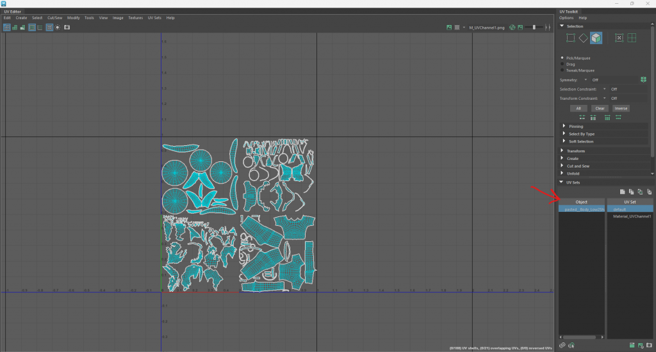Select UV selection mode icon

(x=570, y=38)
